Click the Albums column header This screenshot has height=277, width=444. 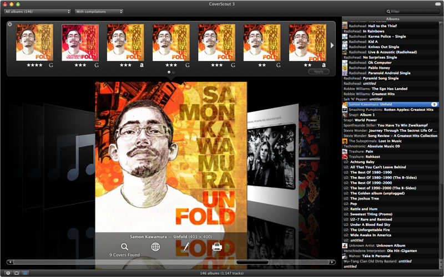(x=392, y=19)
